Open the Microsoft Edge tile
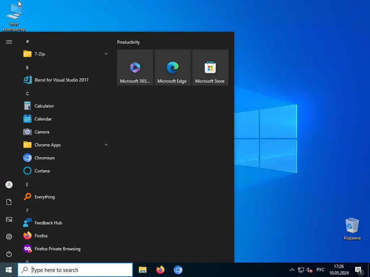Image resolution: width=370 pixels, height=277 pixels. (172, 67)
